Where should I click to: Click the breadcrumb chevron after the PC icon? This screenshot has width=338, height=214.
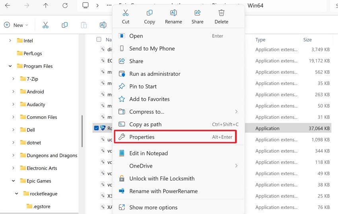pos(97,6)
